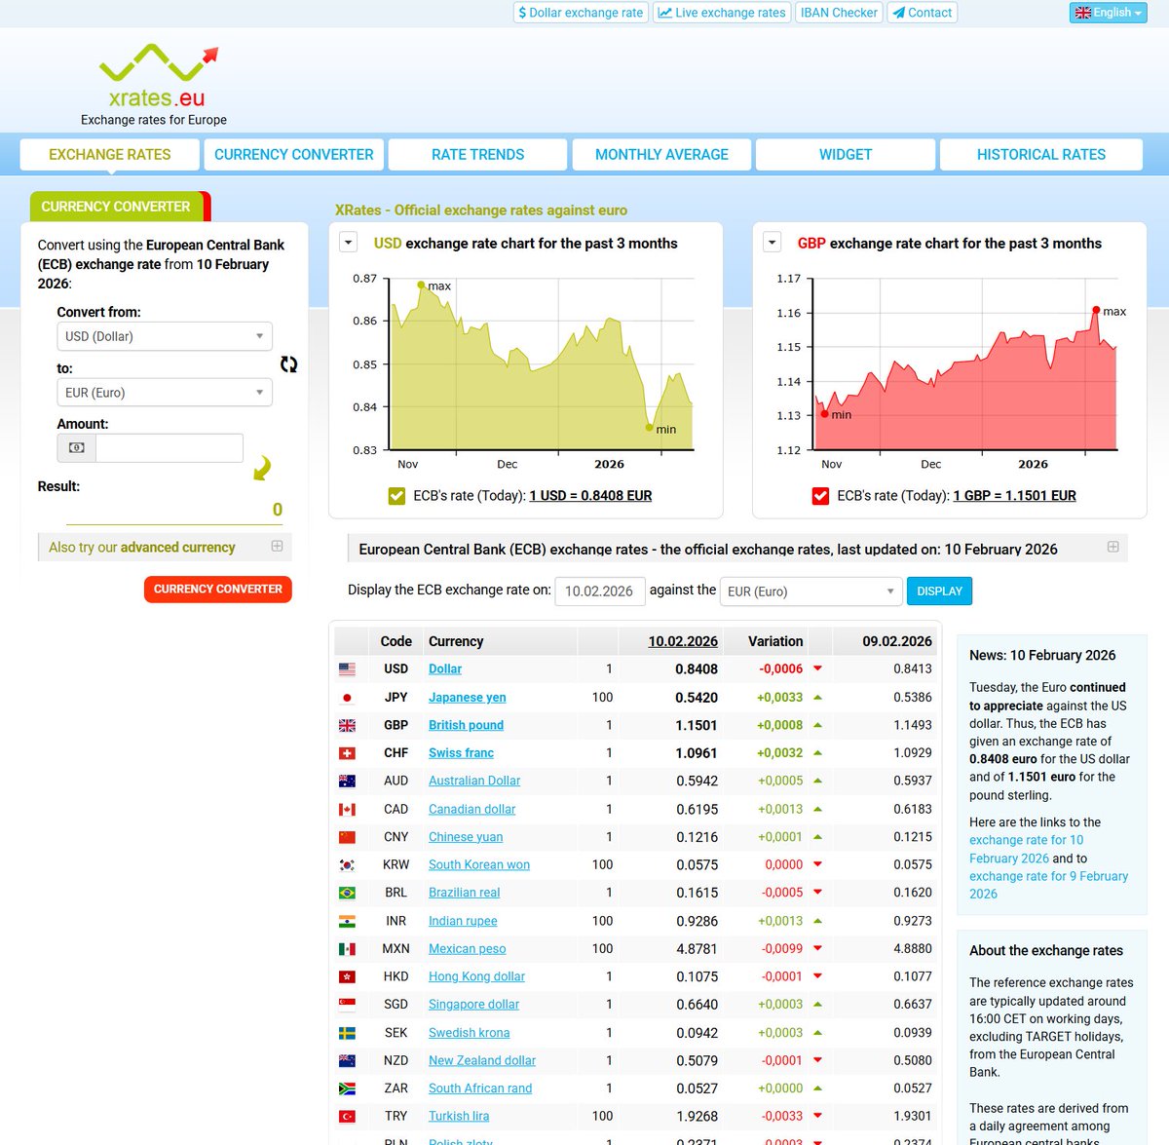Click green up arrow in JPY variation
Viewport: 1169px width, 1145px height.
click(x=817, y=697)
